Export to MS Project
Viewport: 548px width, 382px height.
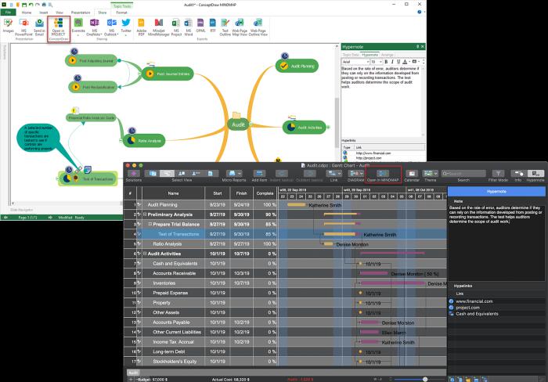click(176, 27)
